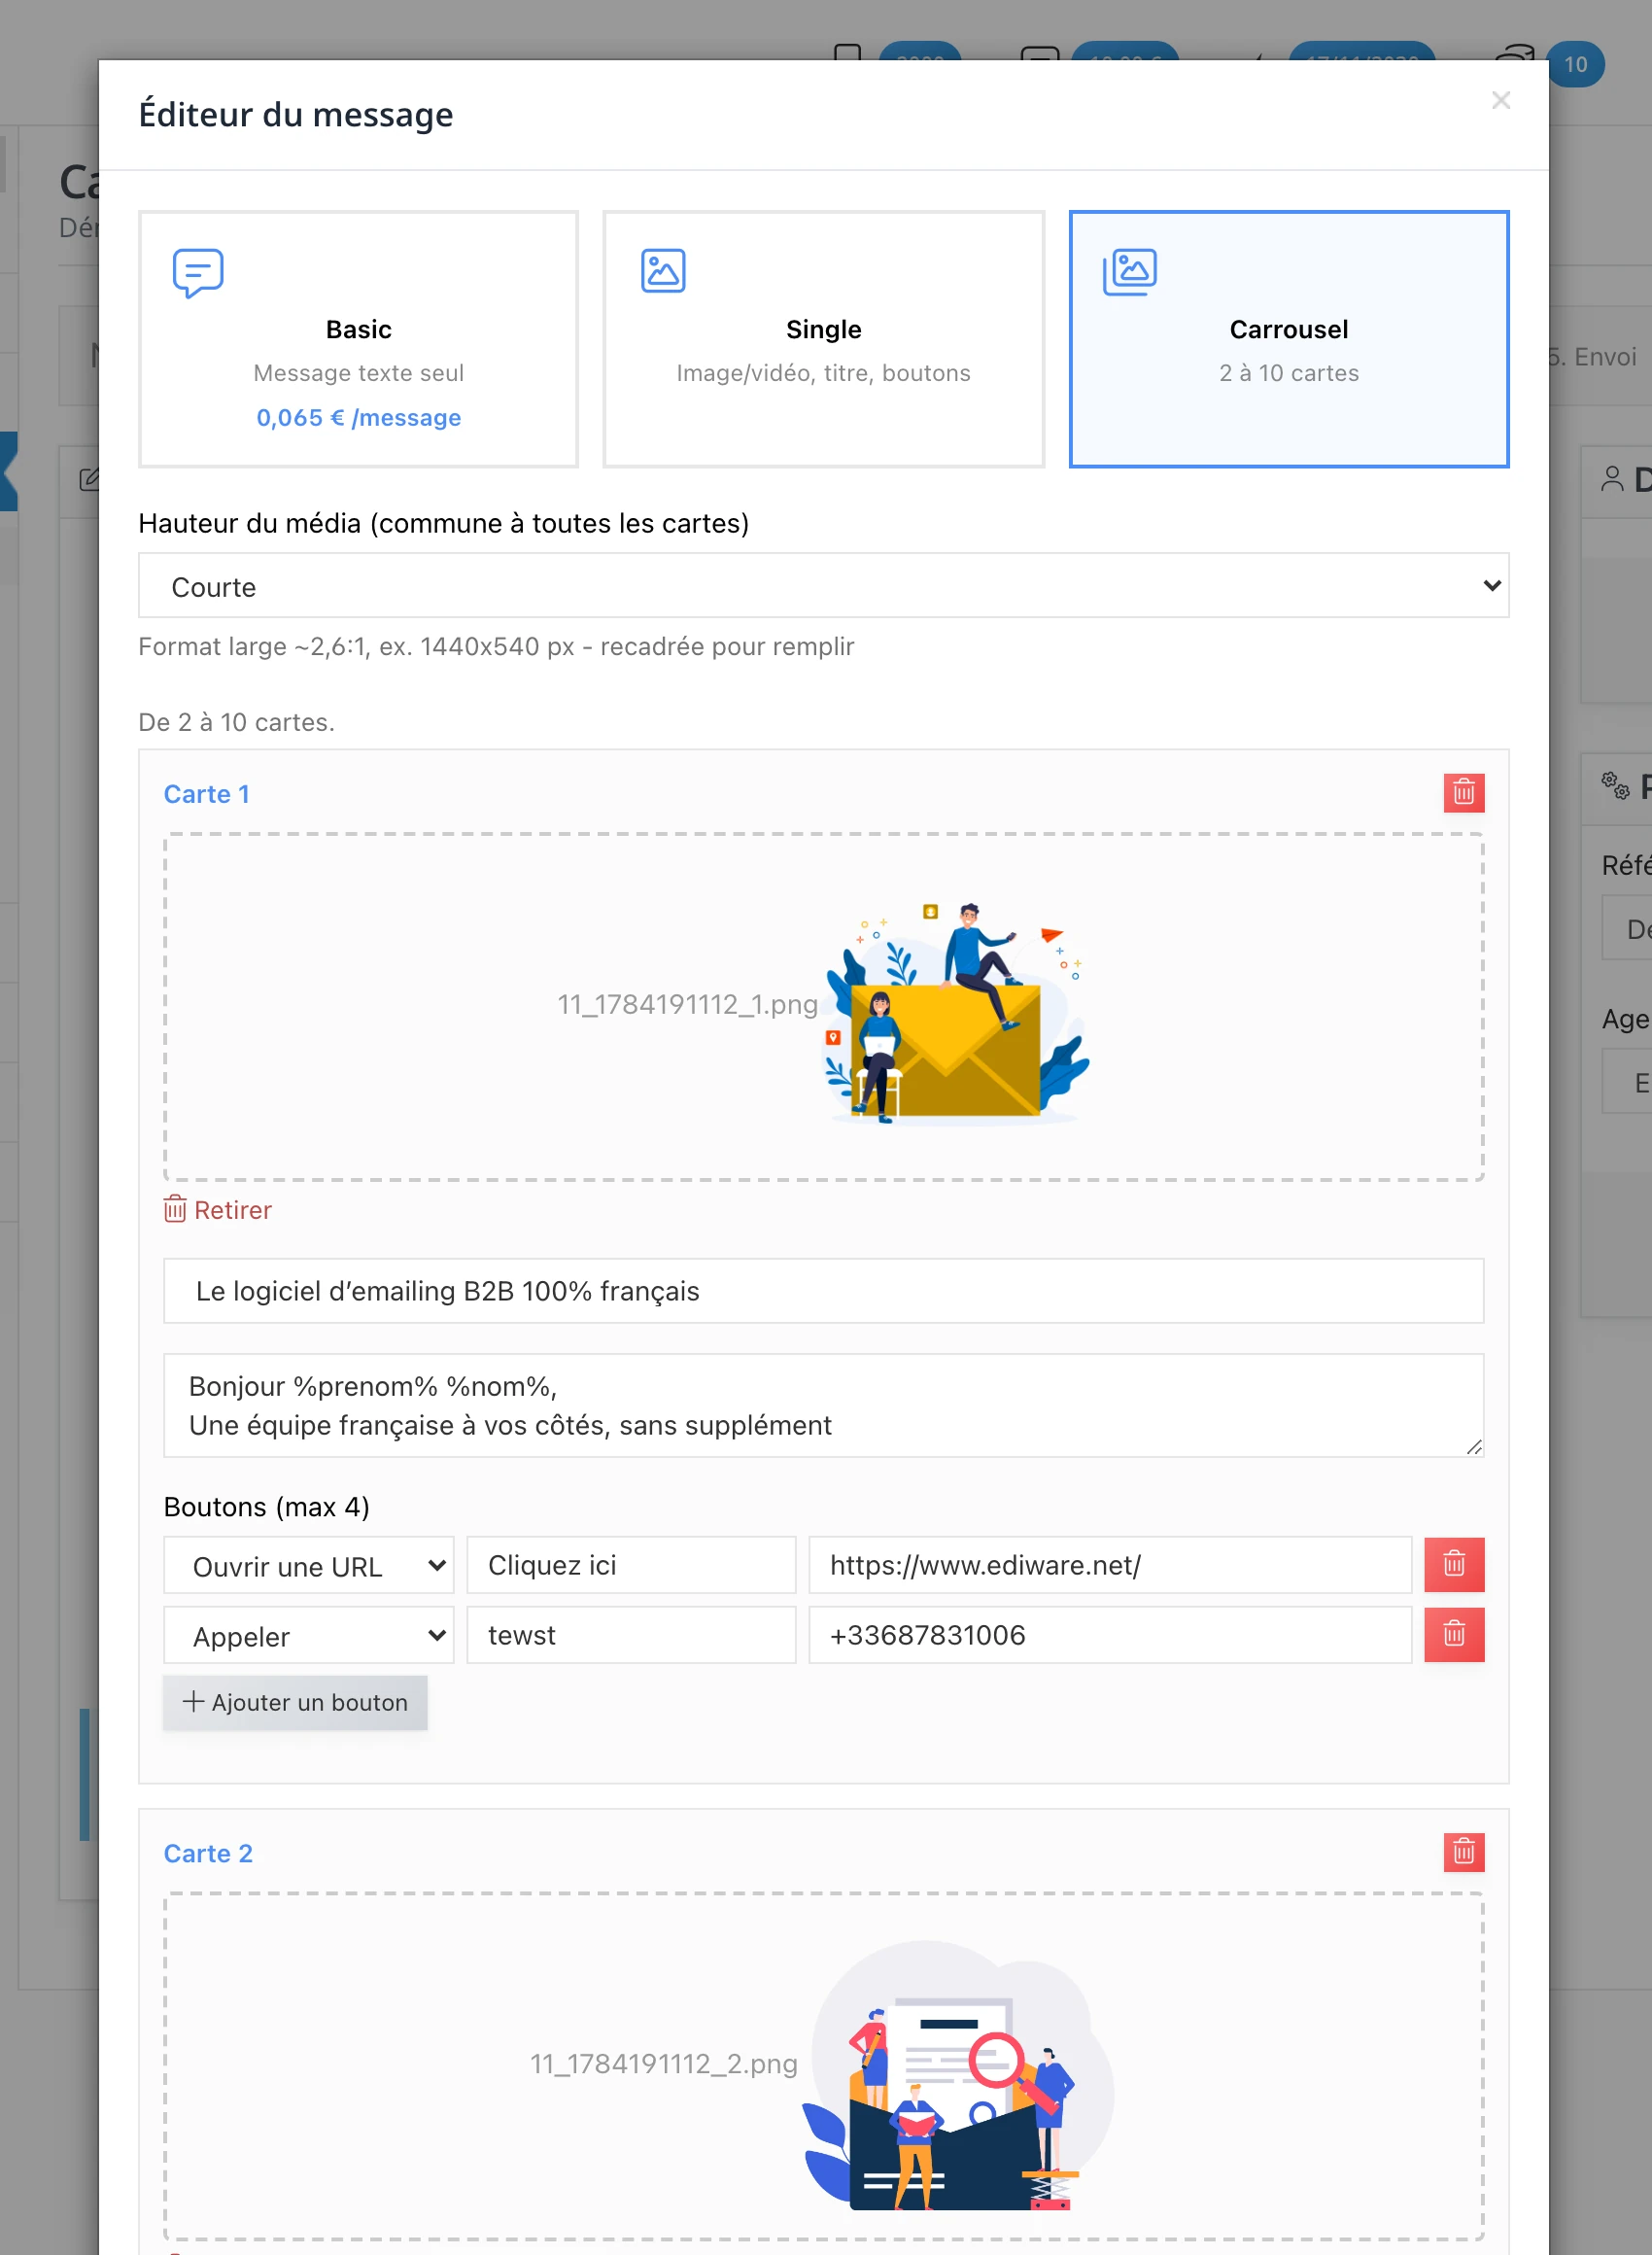Screen dimensions: 1652x2255
Task: Click Retirer to remove Carte 1 image
Action: click(x=218, y=1210)
